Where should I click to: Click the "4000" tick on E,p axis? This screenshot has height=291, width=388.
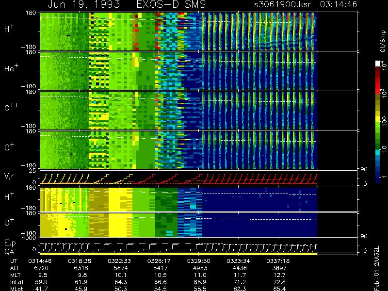coord(30,238)
